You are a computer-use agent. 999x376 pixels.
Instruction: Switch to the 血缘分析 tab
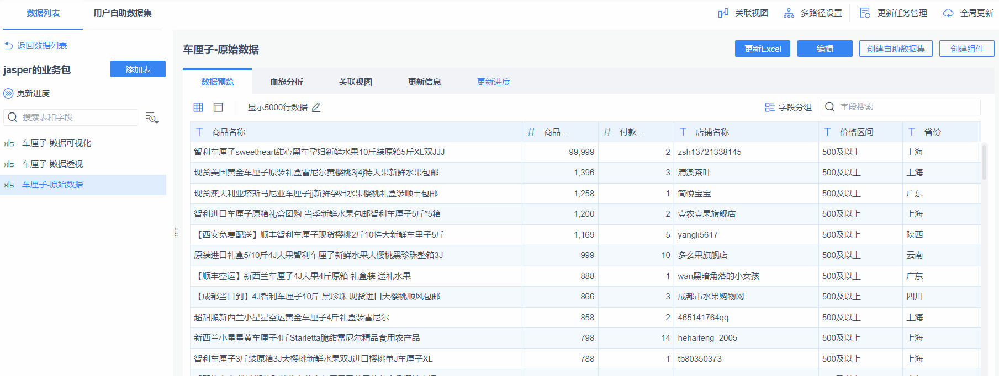click(x=286, y=82)
